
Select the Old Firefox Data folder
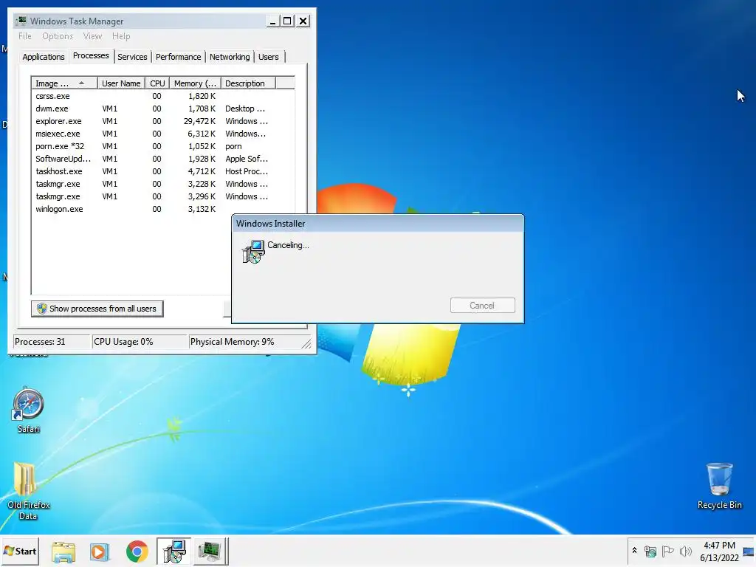coord(28,491)
